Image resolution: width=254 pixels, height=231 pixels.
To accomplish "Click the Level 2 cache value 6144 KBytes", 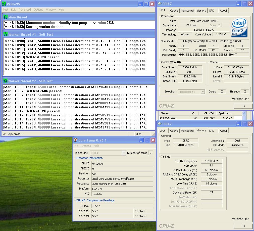I will [236, 76].
